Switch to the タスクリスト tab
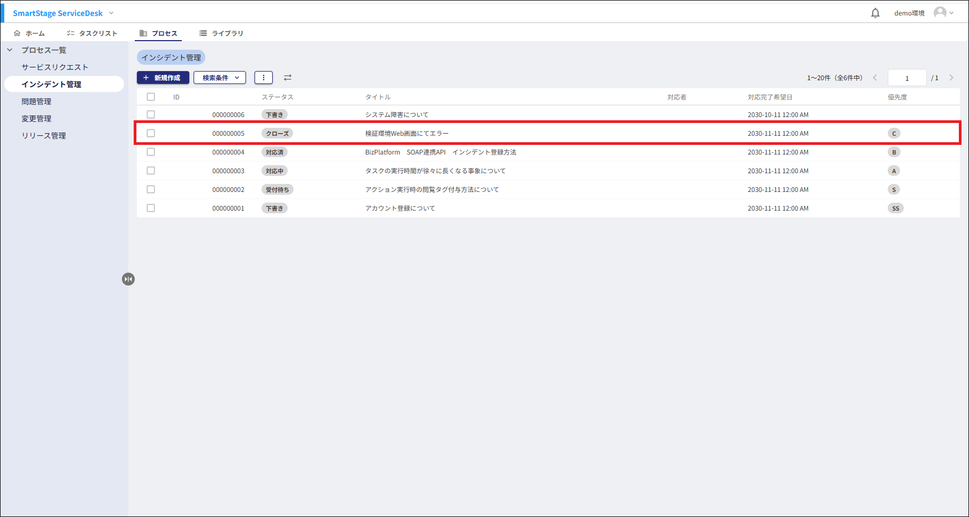 pos(92,33)
